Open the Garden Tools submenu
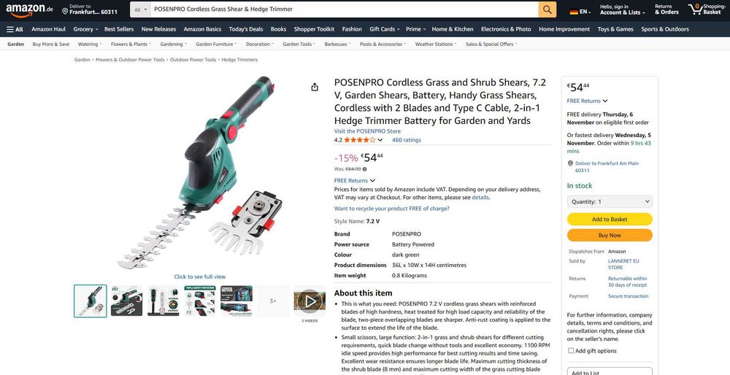This screenshot has height=375, width=730. coord(299,45)
